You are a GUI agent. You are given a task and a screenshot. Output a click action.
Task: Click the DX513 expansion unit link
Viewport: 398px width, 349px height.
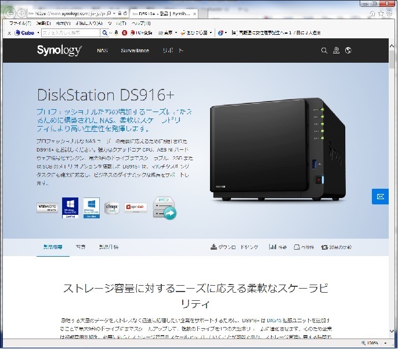coord(274,321)
